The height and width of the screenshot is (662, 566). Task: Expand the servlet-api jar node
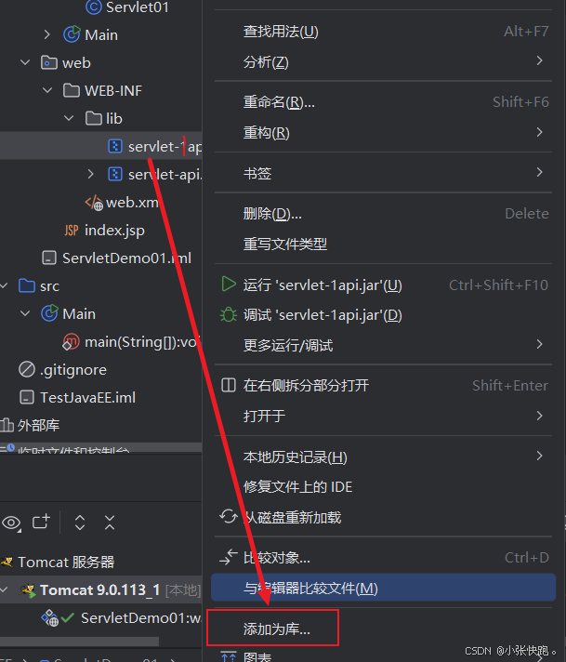[x=90, y=174]
